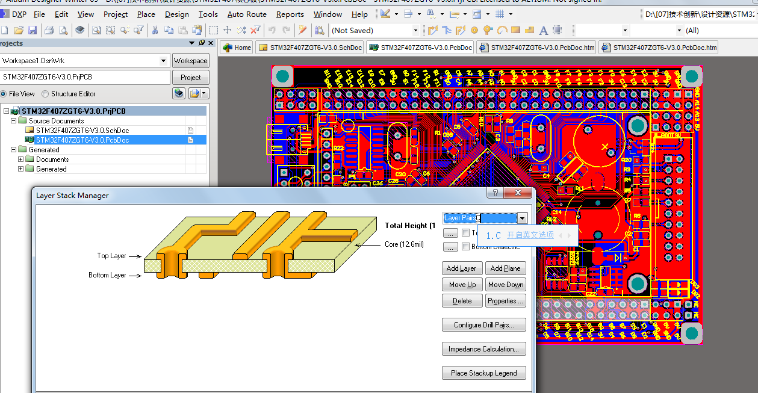Image resolution: width=758 pixels, height=393 pixels.
Task: Activate the select-inside-area dashed rectangle tool
Action: pos(213,30)
